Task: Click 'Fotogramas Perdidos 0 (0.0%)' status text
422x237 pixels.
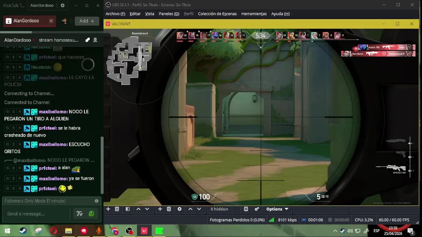Action: 237,220
